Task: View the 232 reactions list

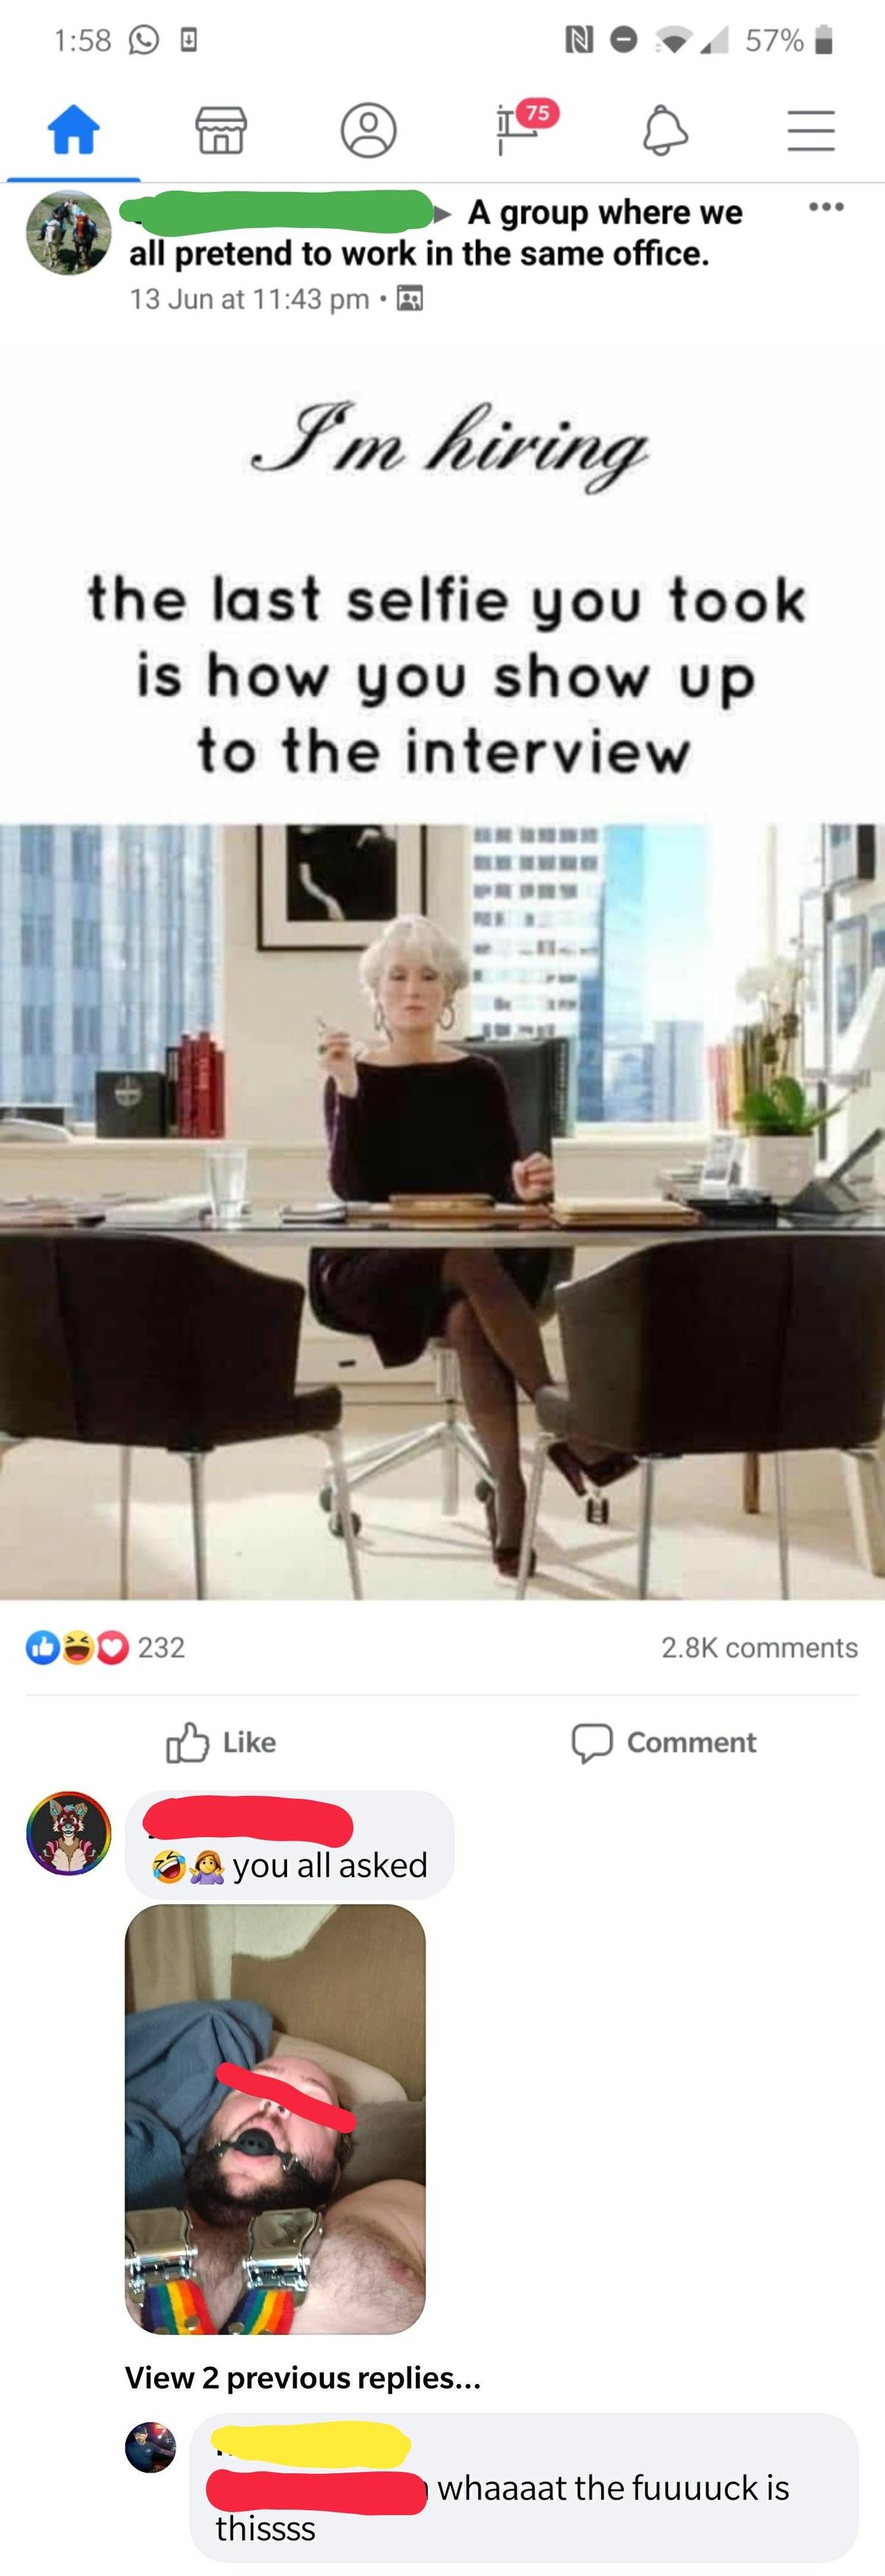Action: point(106,1647)
